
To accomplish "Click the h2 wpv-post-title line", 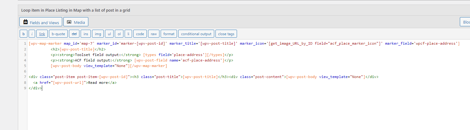I will tap(78, 49).
